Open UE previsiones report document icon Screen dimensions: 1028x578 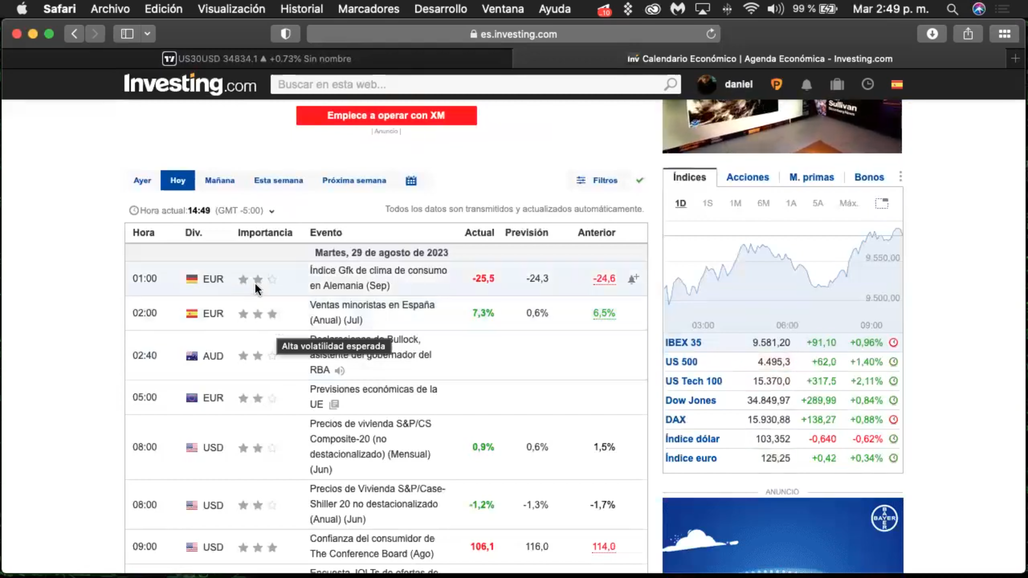coord(334,405)
